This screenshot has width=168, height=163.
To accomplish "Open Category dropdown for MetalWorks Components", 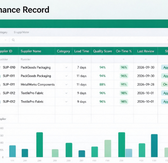I will pyautogui.click(x=66, y=85).
